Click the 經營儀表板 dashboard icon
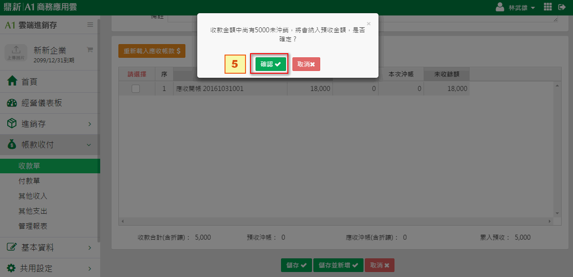Image resolution: width=573 pixels, height=277 pixels. coord(12,103)
